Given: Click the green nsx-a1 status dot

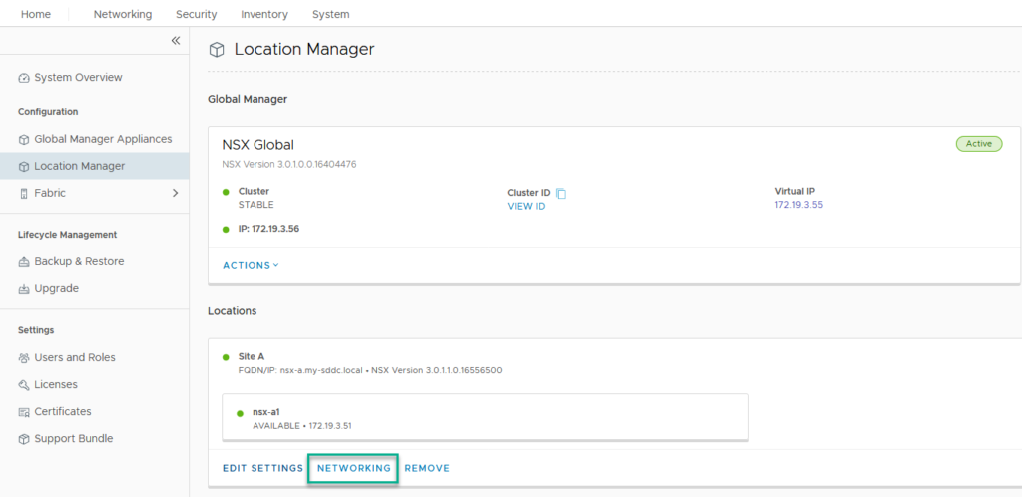Looking at the screenshot, I should tap(241, 413).
